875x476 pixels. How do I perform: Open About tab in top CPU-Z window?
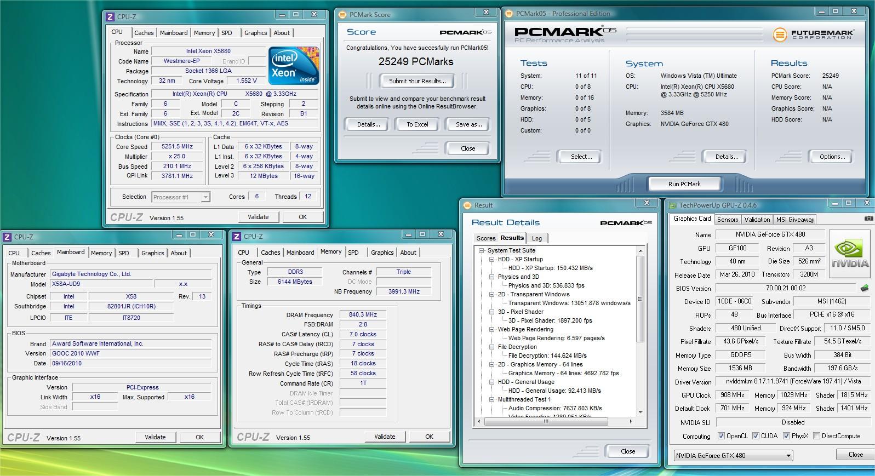(x=282, y=33)
